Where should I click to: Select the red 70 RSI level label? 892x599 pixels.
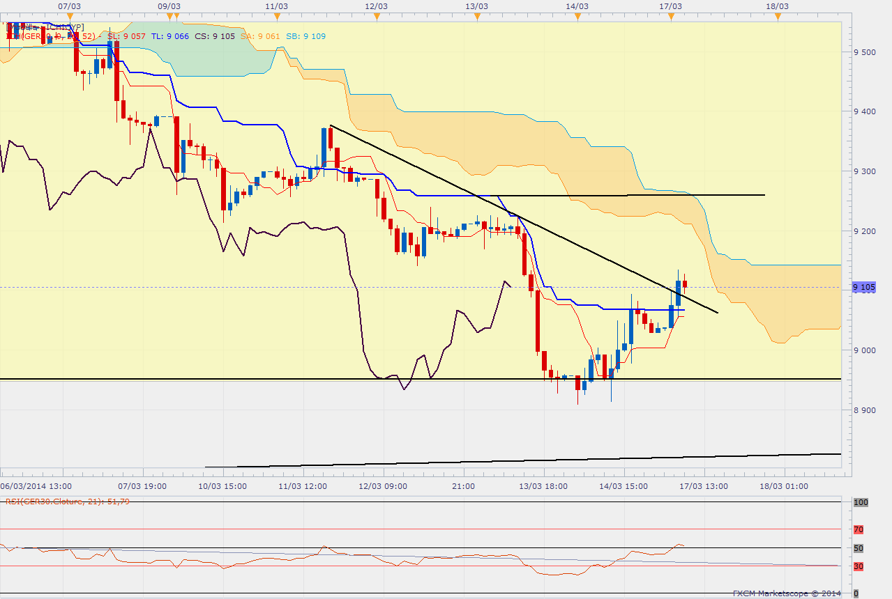click(x=858, y=529)
